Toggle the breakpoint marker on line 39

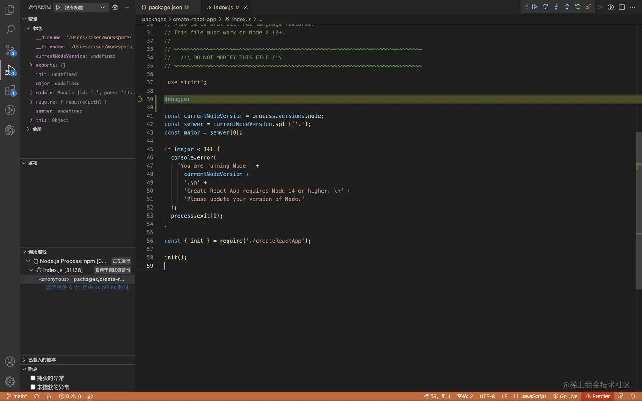click(140, 99)
